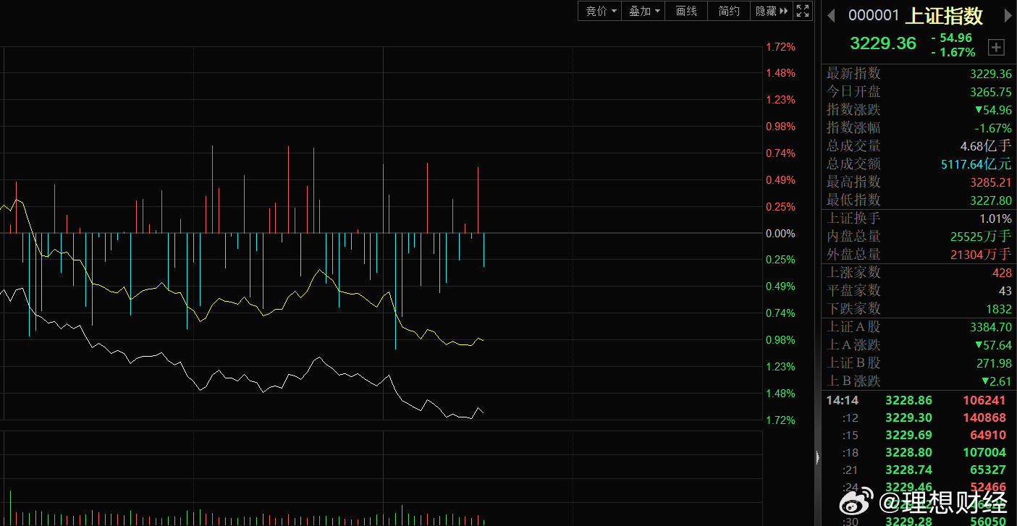Click the 上证指数 title name
The height and width of the screenshot is (526, 1017).
point(944,15)
